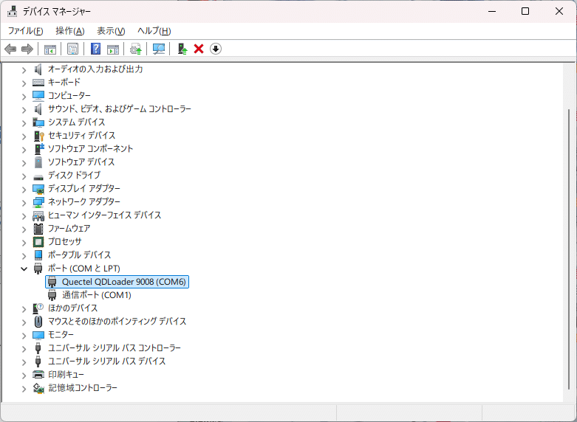Open the ヘルプ(H) menu

(x=154, y=31)
